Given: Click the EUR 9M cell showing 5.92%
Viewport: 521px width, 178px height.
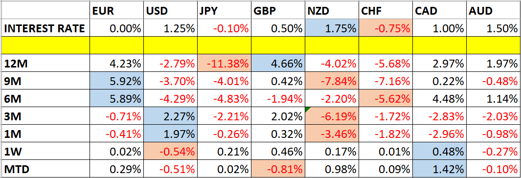Looking at the screenshot, I should click(116, 80).
